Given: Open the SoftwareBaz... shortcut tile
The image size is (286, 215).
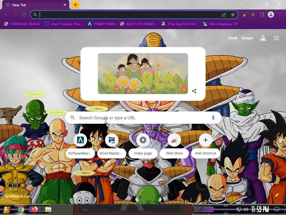Looking at the screenshot, I should pyautogui.click(x=80, y=146).
